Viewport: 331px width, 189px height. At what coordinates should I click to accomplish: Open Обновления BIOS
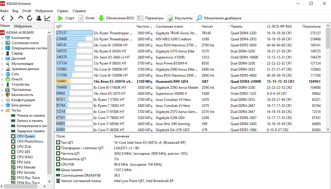(x=116, y=18)
